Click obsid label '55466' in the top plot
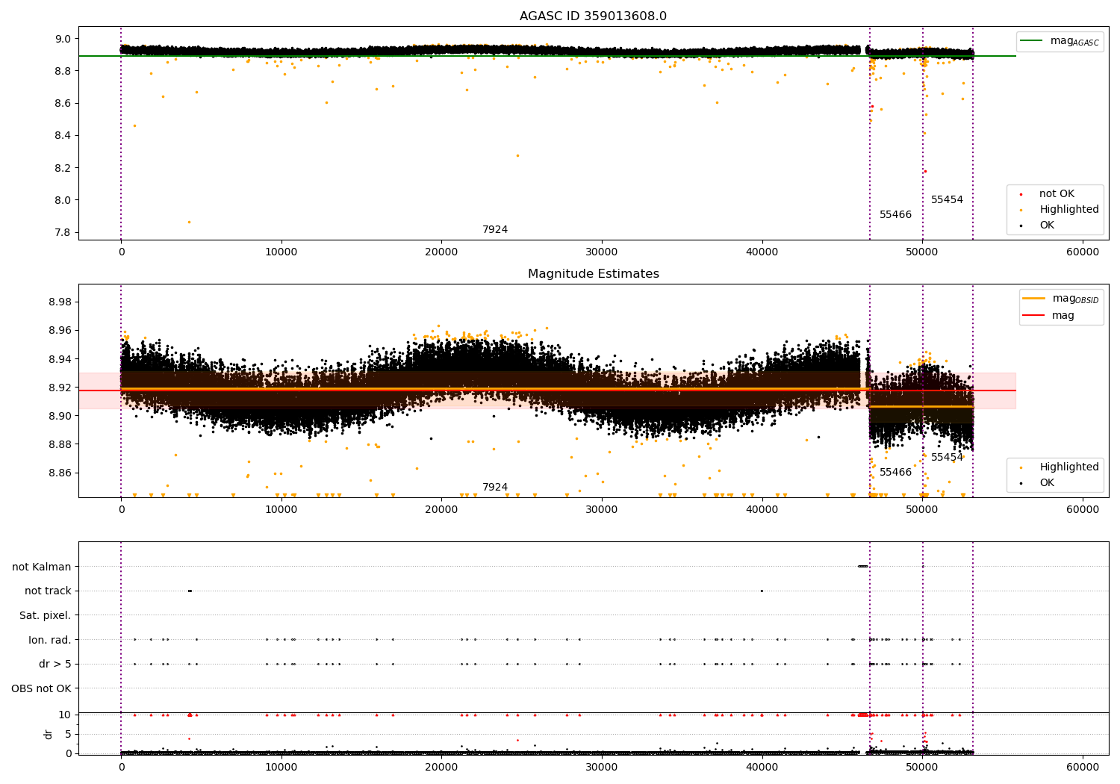1120x784 pixels. coord(895,215)
